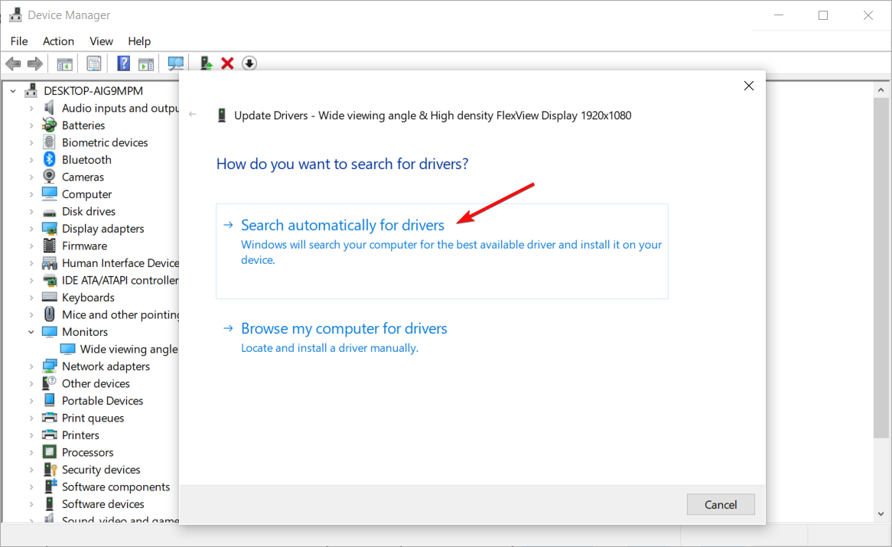Select Mice and other pointing devices row
892x547 pixels.
tap(111, 314)
